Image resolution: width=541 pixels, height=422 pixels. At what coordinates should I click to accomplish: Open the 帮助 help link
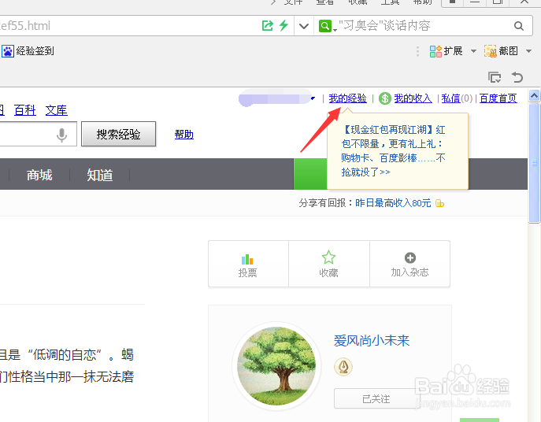click(184, 134)
